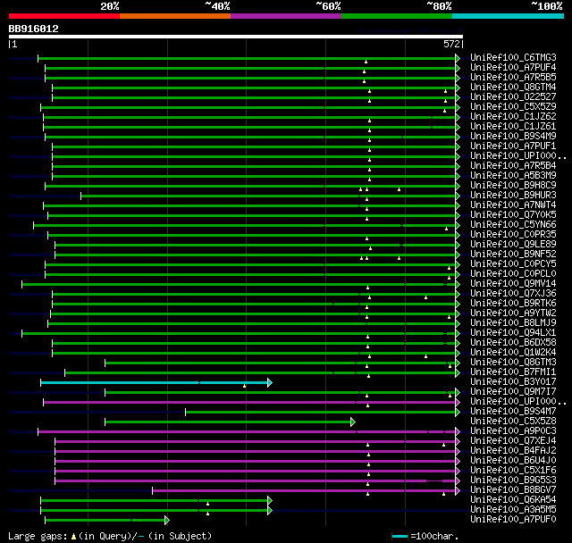The height and width of the screenshot is (543, 572).
Task: Select the UniRef100_Q9M7I7 label
Action: tap(513, 392)
